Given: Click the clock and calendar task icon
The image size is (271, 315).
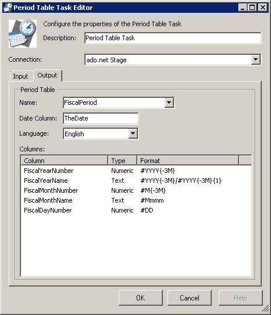Looking at the screenshot, I should click(x=23, y=34).
